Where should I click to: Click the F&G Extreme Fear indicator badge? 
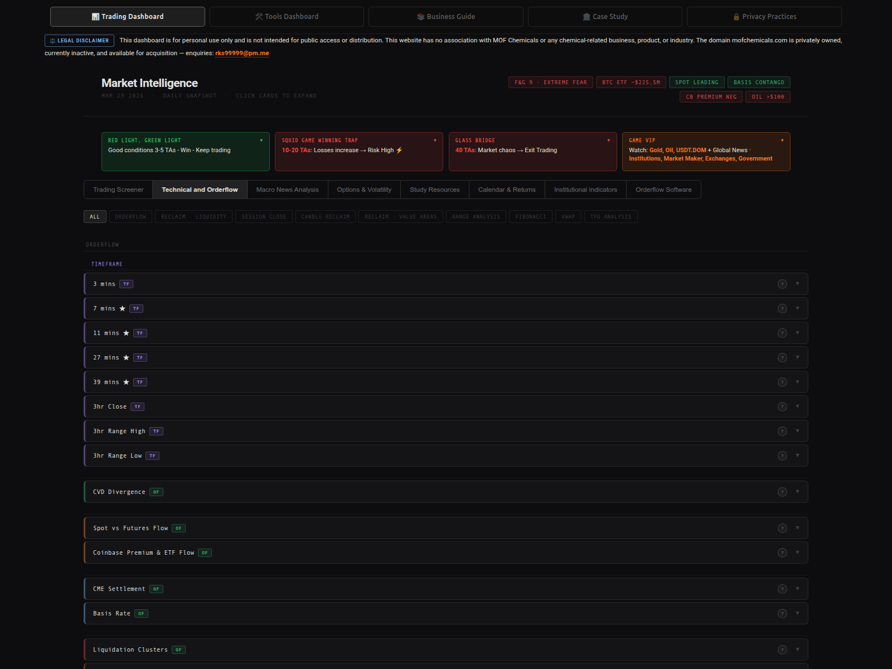550,83
